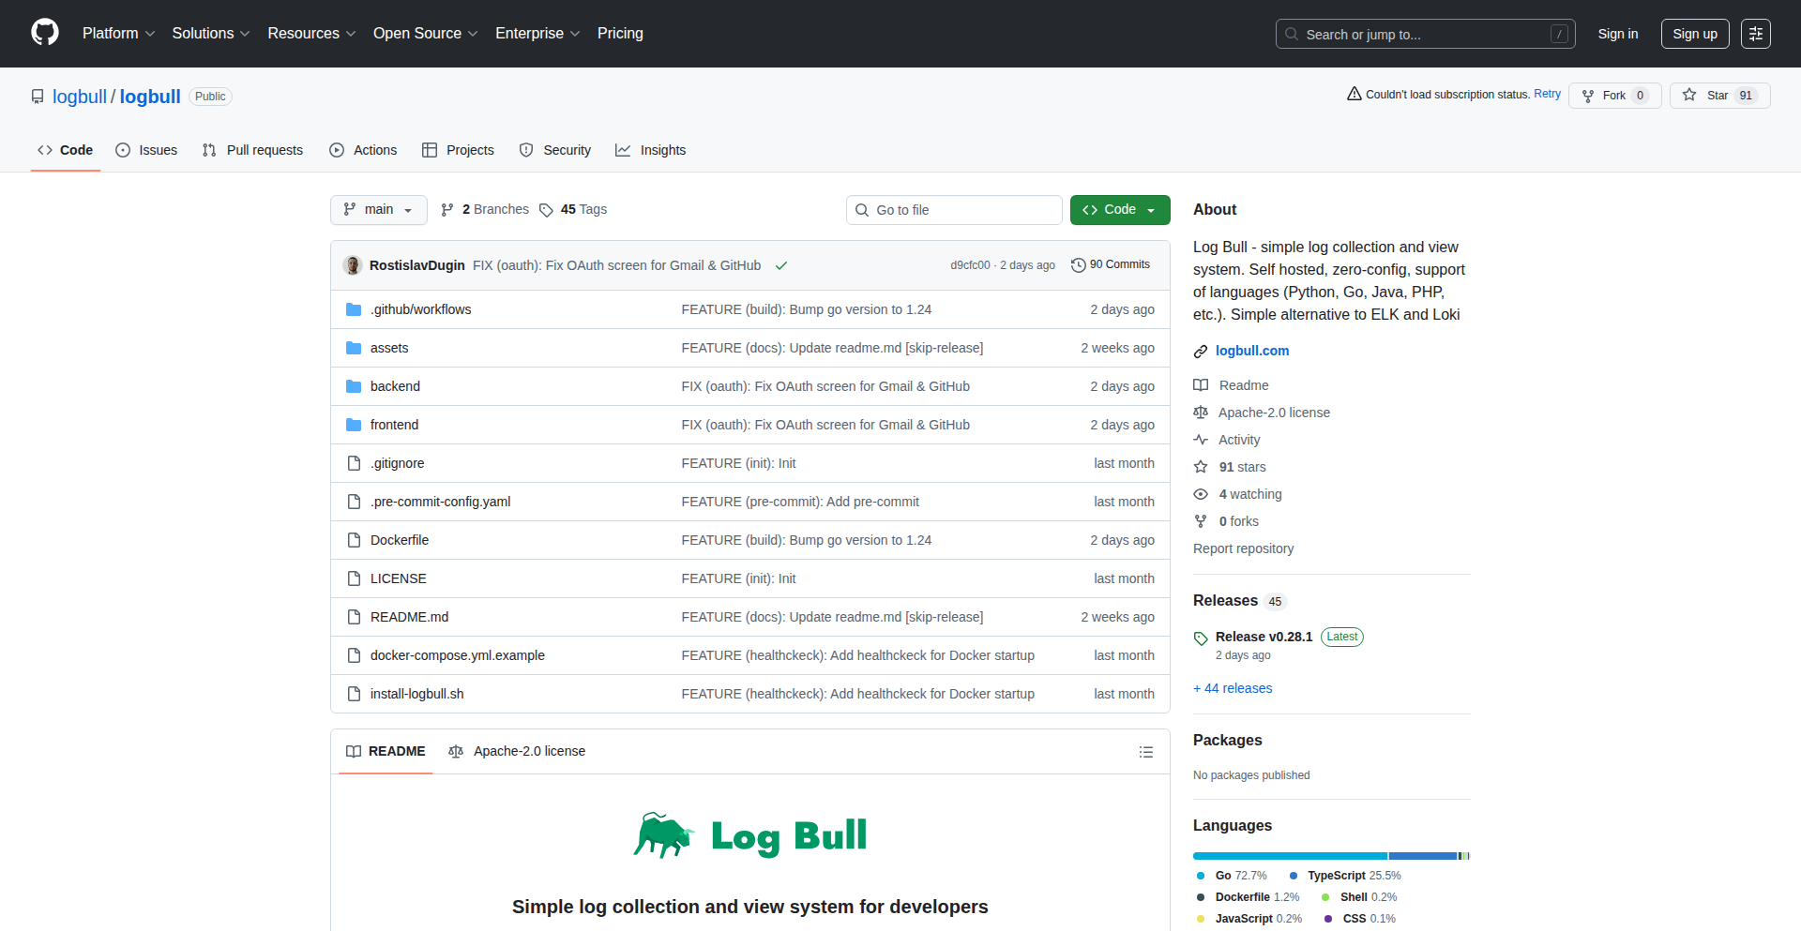
Task: Open the Actions workflows icon
Action: coord(336,150)
